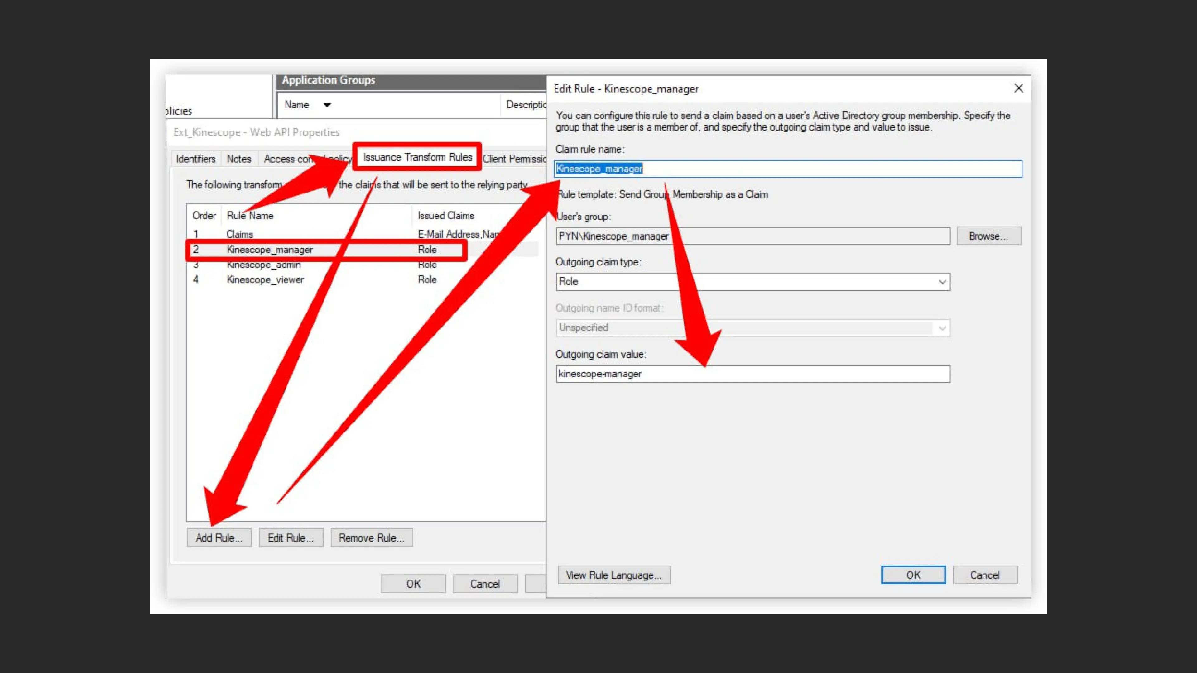Close the Edit Rule dialog
1197x673 pixels.
pos(1018,88)
